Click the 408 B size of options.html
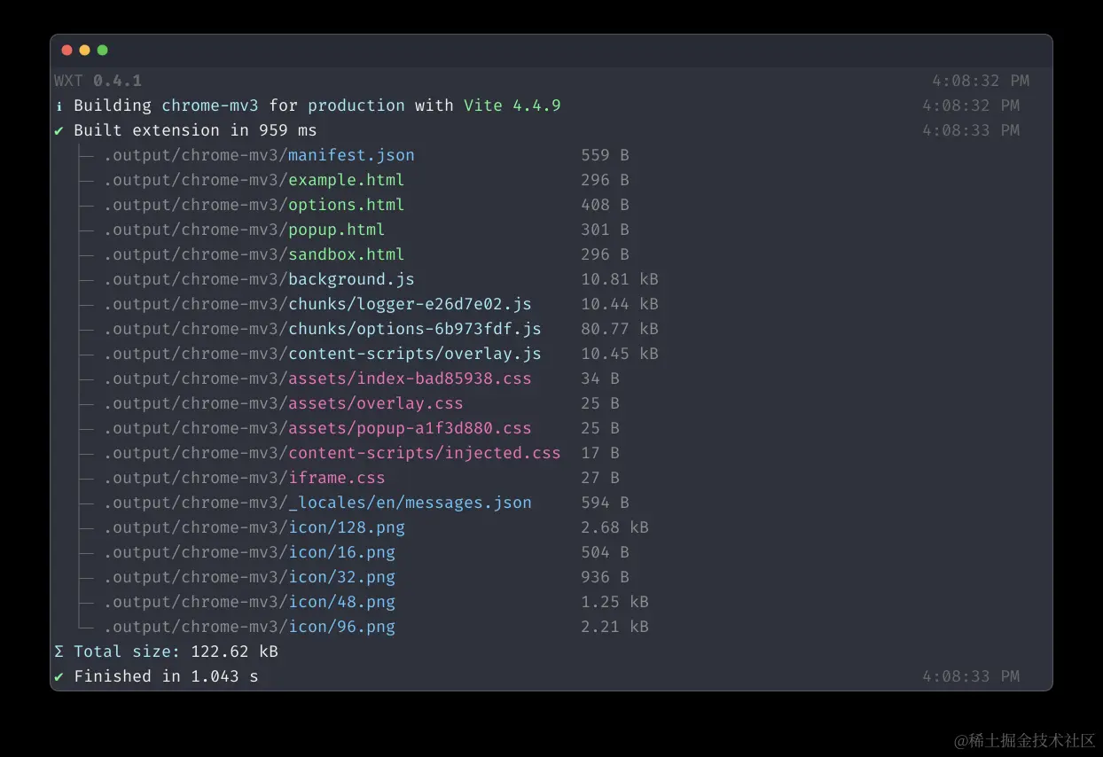1103x757 pixels. coord(605,205)
